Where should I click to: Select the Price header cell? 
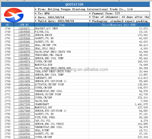coord(119,25)
